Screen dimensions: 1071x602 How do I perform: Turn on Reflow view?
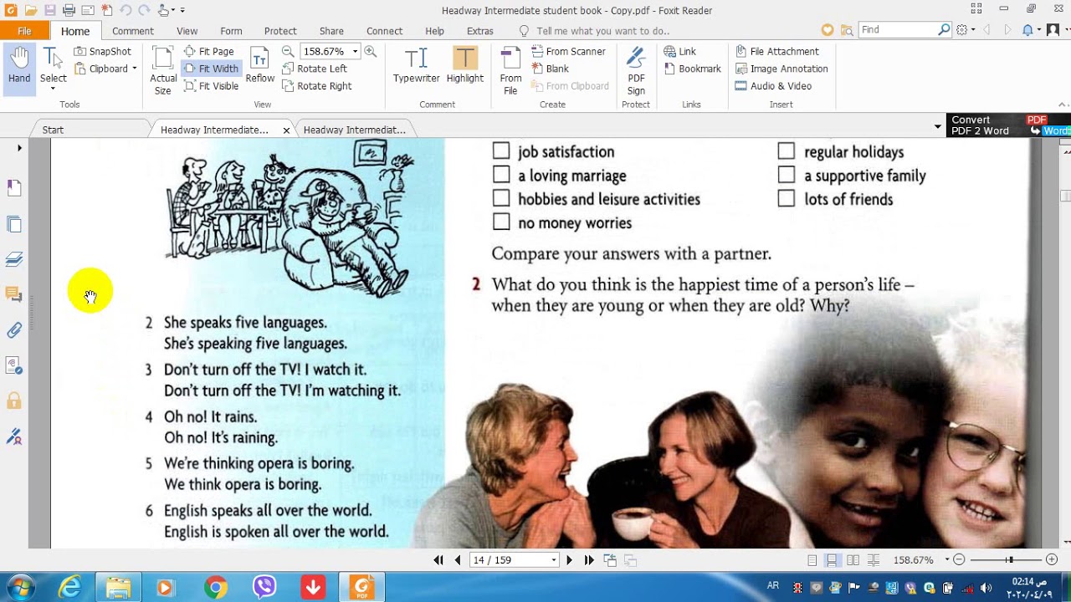pos(260,66)
